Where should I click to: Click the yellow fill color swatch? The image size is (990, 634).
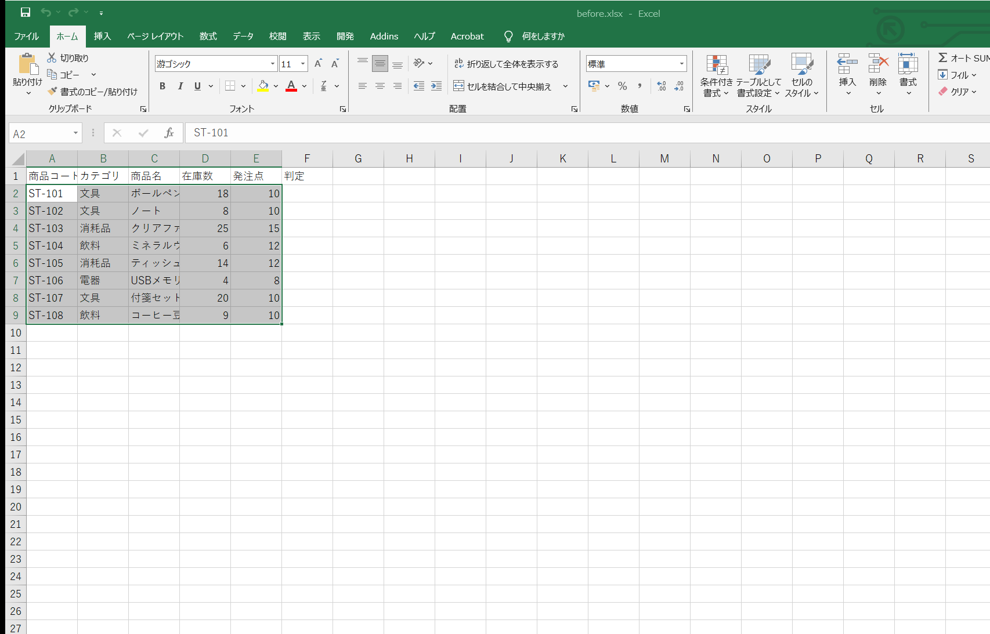coord(263,86)
